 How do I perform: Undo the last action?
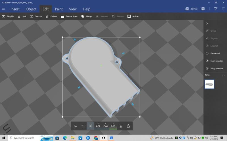coord(216,9)
